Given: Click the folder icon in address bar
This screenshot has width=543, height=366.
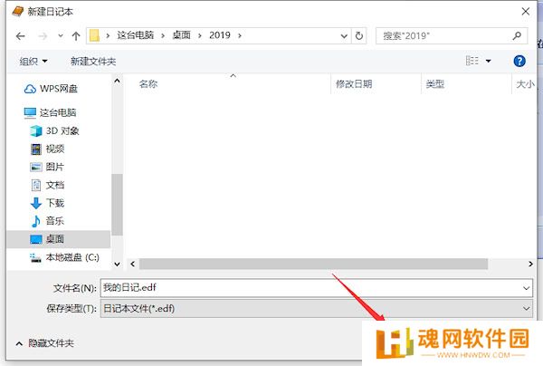Looking at the screenshot, I should pyautogui.click(x=94, y=35).
